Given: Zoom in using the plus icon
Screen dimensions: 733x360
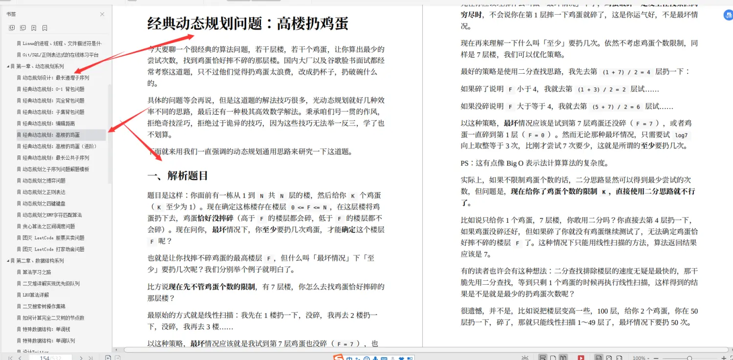Looking at the screenshot, I should click(x=724, y=357).
